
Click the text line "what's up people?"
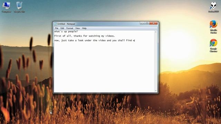click(66, 31)
